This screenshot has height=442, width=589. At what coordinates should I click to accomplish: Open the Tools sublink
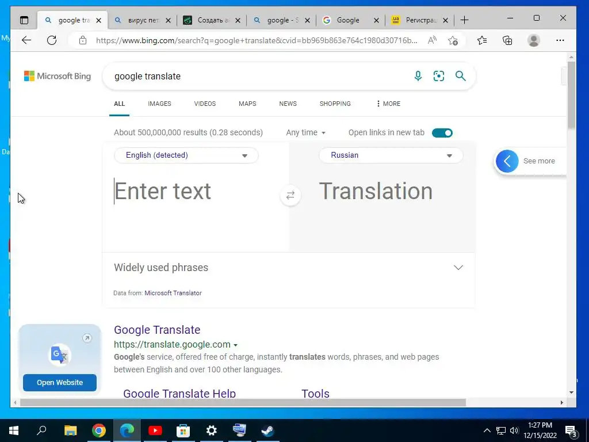(316, 393)
